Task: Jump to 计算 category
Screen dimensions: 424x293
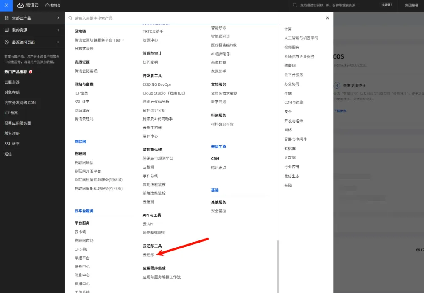Action: 288,29
